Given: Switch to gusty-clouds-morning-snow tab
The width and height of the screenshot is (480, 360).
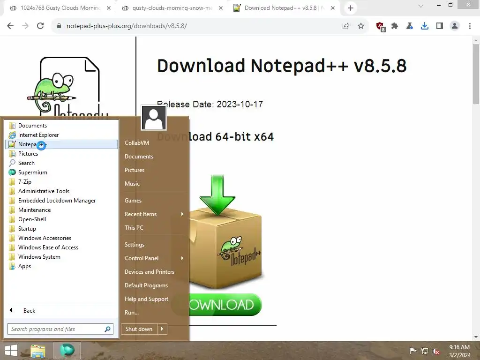Looking at the screenshot, I should click(172, 8).
